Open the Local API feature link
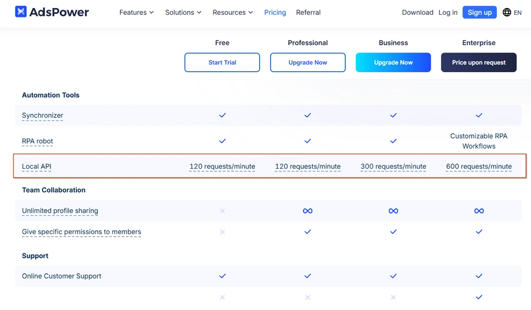Image resolution: width=531 pixels, height=310 pixels. coord(36,166)
